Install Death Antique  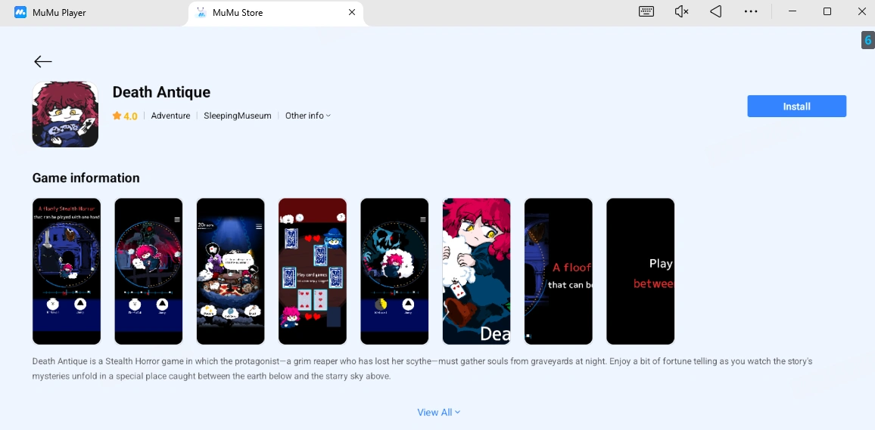796,107
